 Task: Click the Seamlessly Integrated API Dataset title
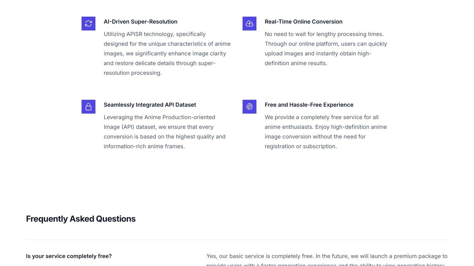150,105
